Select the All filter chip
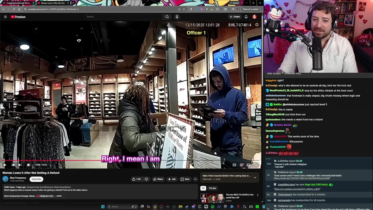373x210 pixels. click(203, 188)
